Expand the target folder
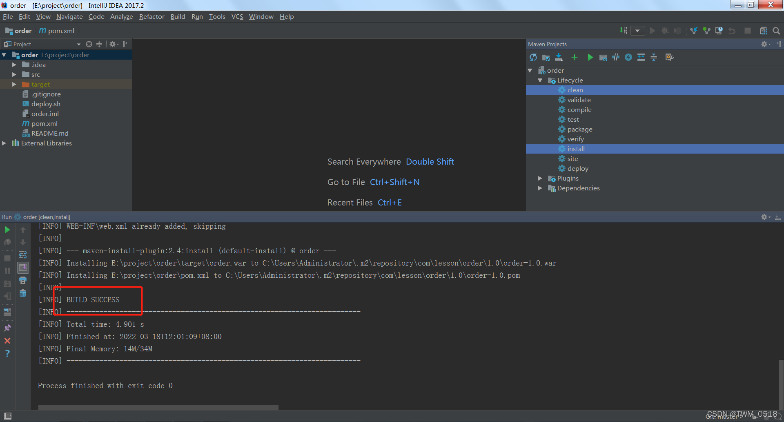 (14, 84)
